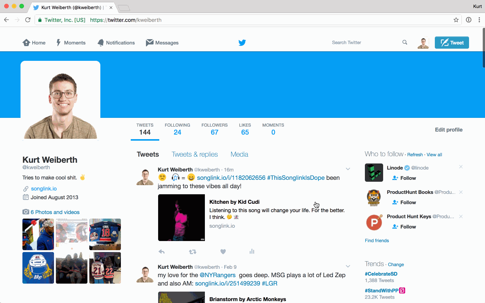
Task: Open the 16m tweet options chevron
Action: click(x=348, y=169)
